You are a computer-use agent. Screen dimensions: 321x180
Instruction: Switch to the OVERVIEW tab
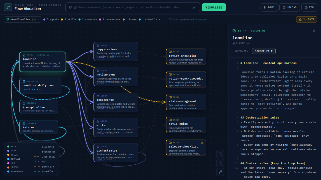click(242, 51)
